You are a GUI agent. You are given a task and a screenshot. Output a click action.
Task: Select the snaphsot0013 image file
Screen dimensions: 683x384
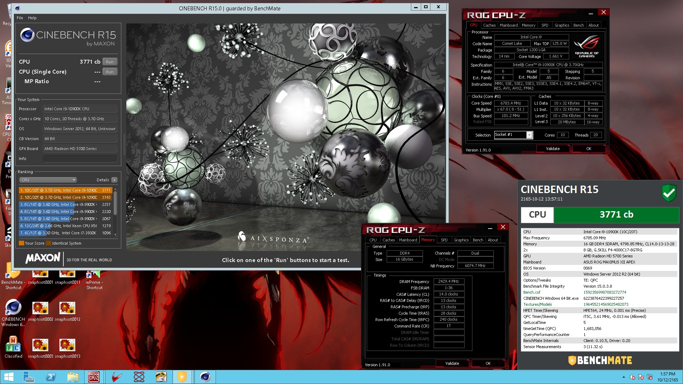[x=67, y=348]
